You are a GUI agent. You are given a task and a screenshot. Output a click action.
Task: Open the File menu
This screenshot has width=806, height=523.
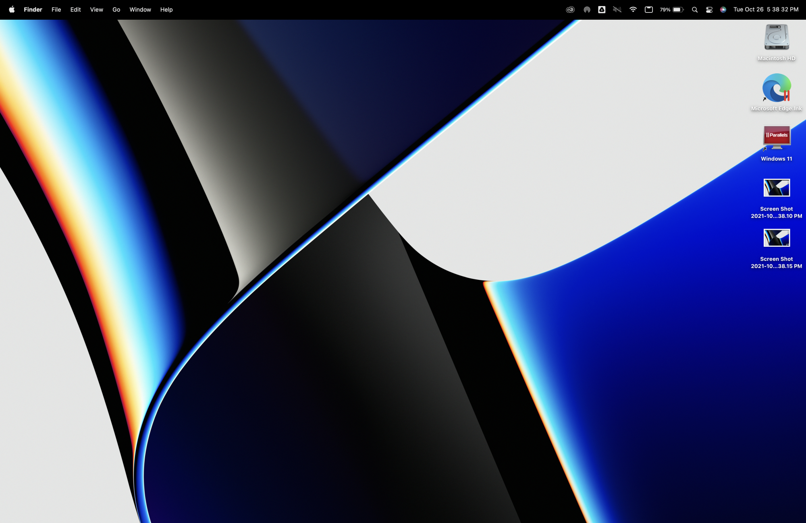tap(56, 10)
